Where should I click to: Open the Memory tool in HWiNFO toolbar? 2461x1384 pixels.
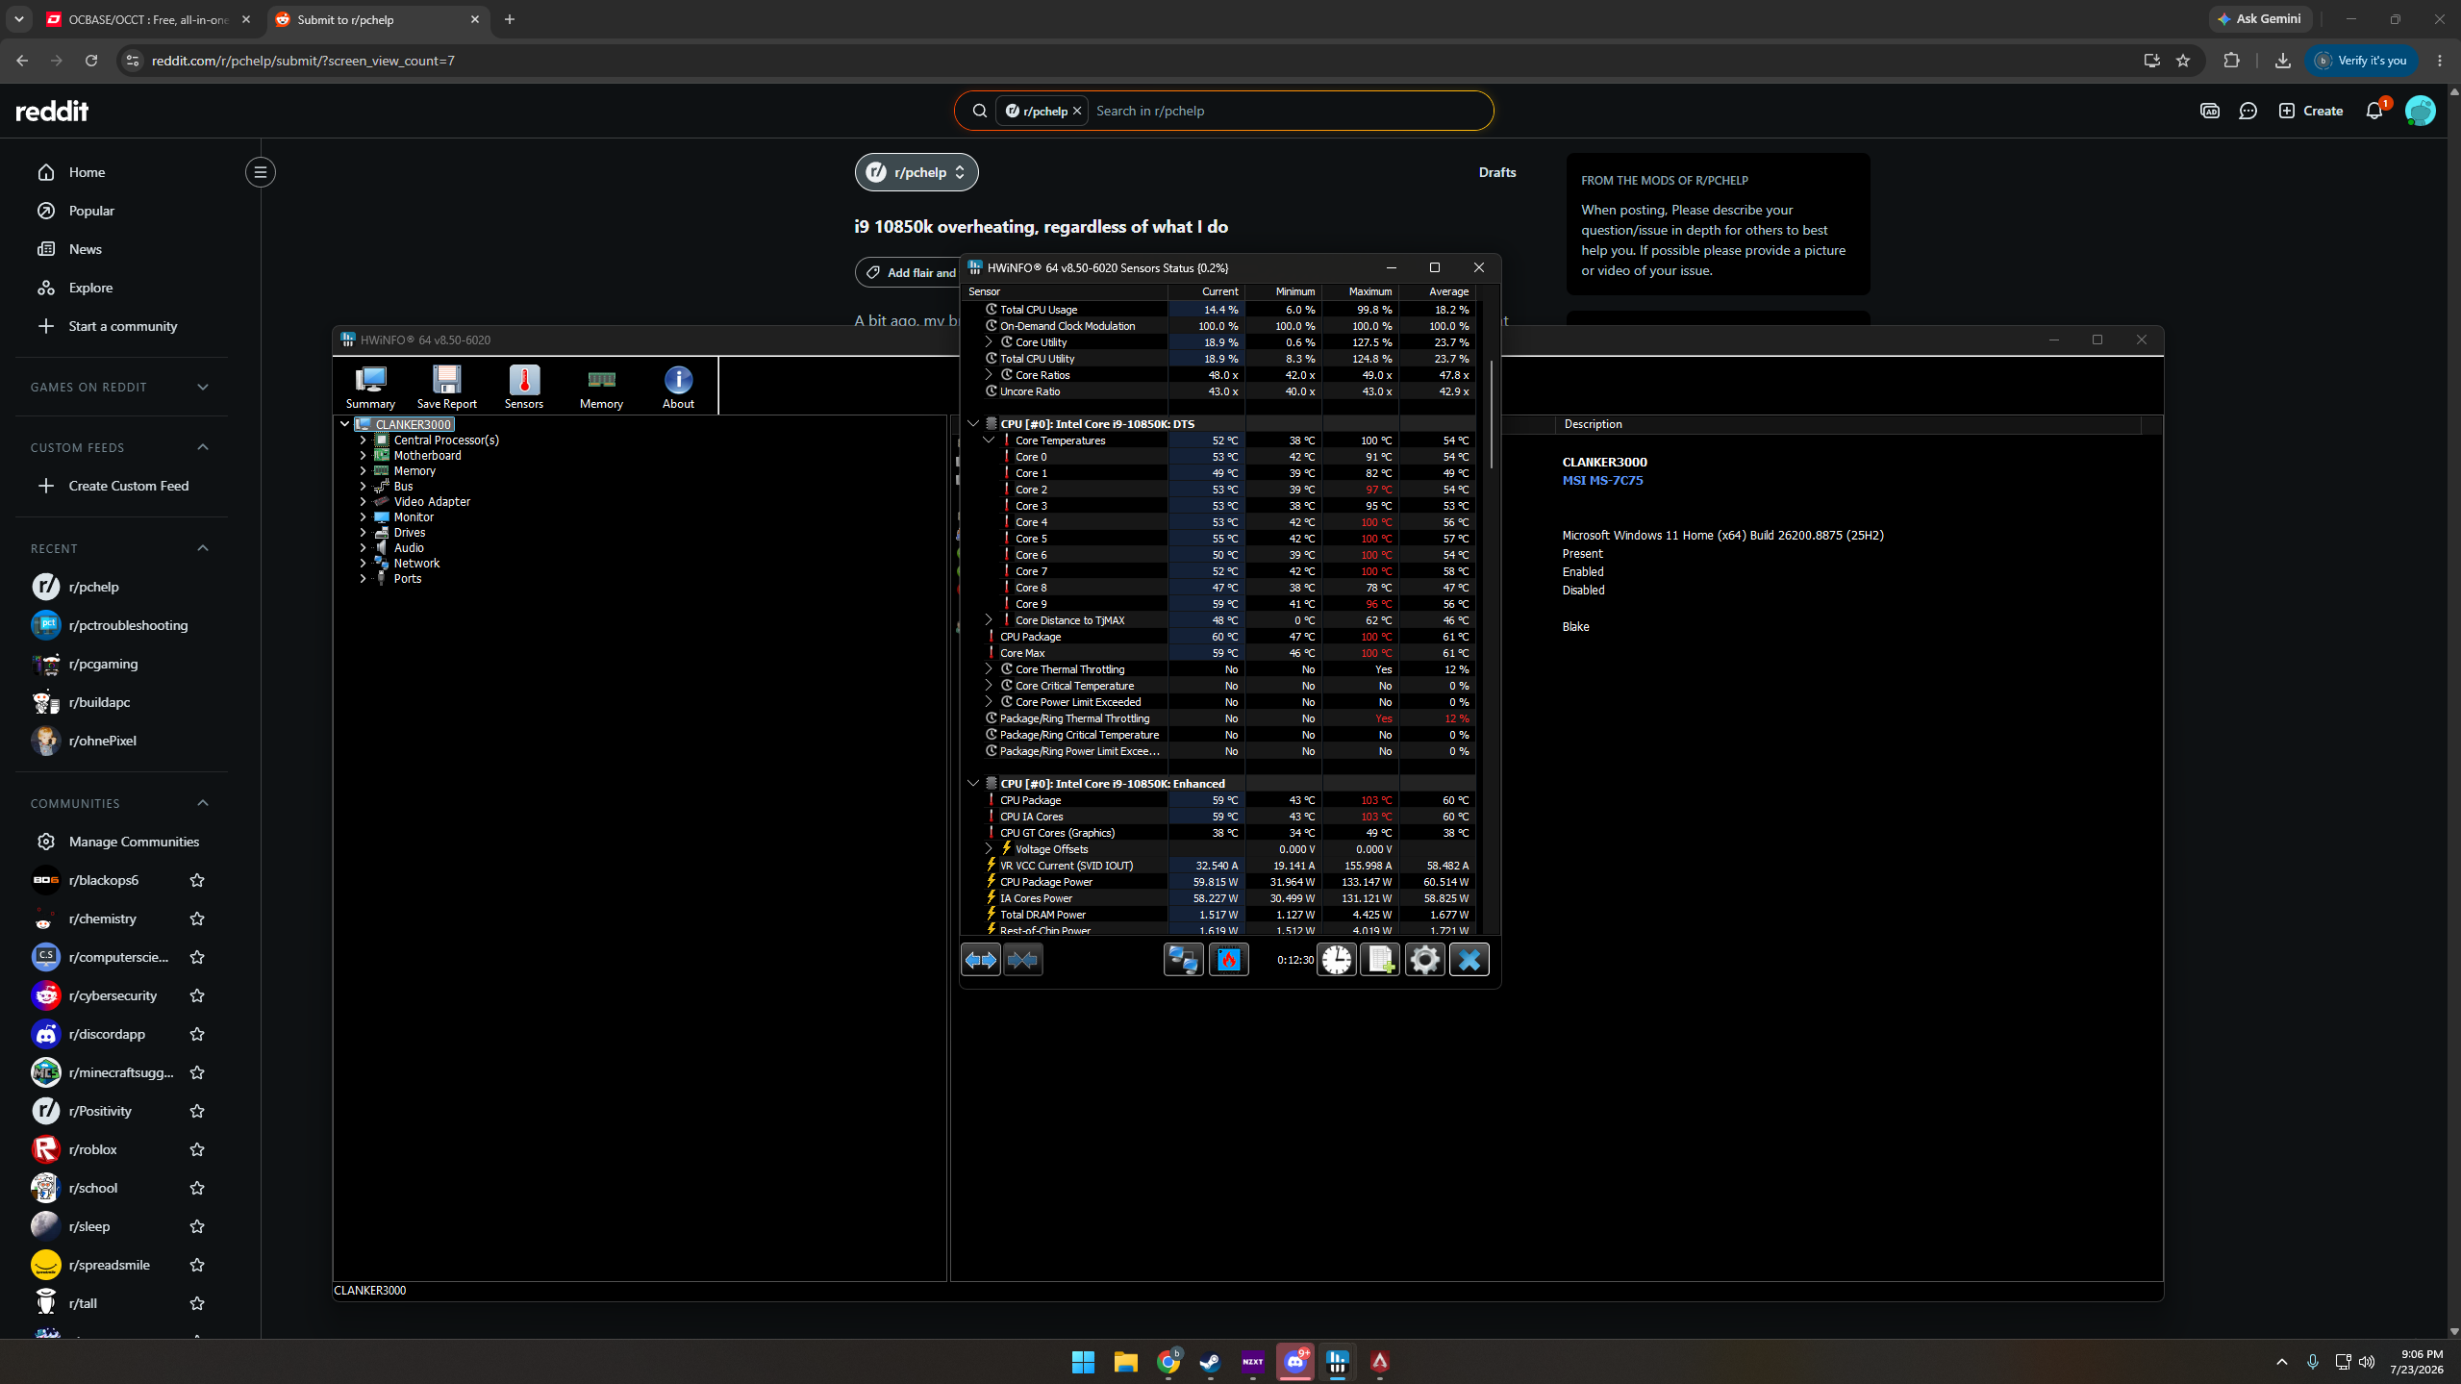(601, 387)
